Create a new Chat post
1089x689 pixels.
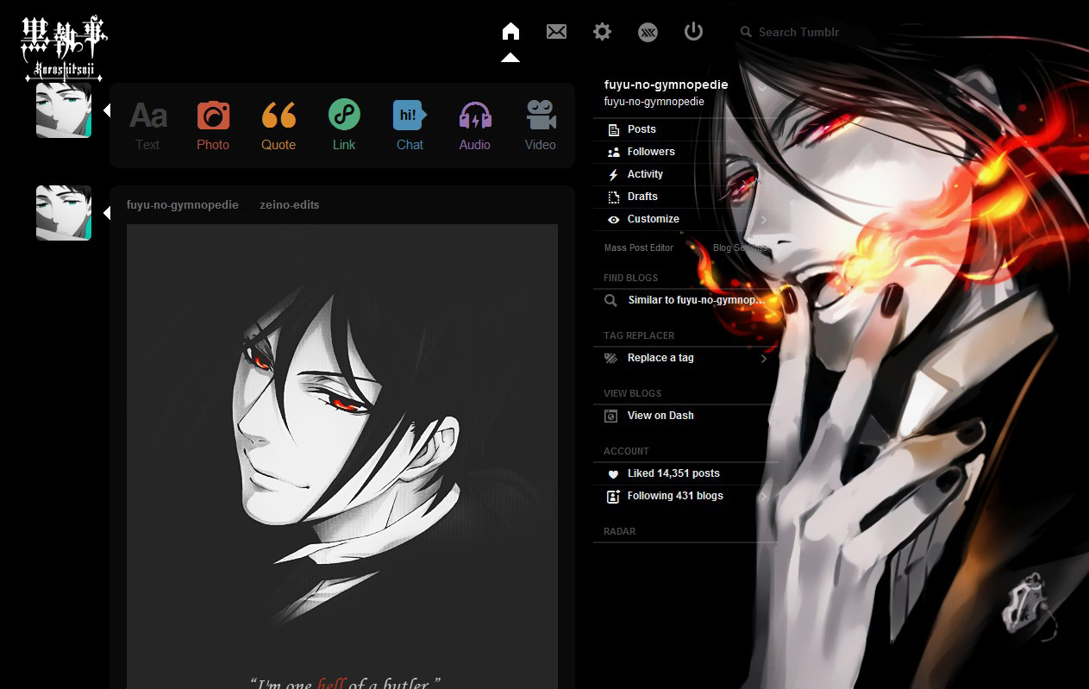(410, 125)
